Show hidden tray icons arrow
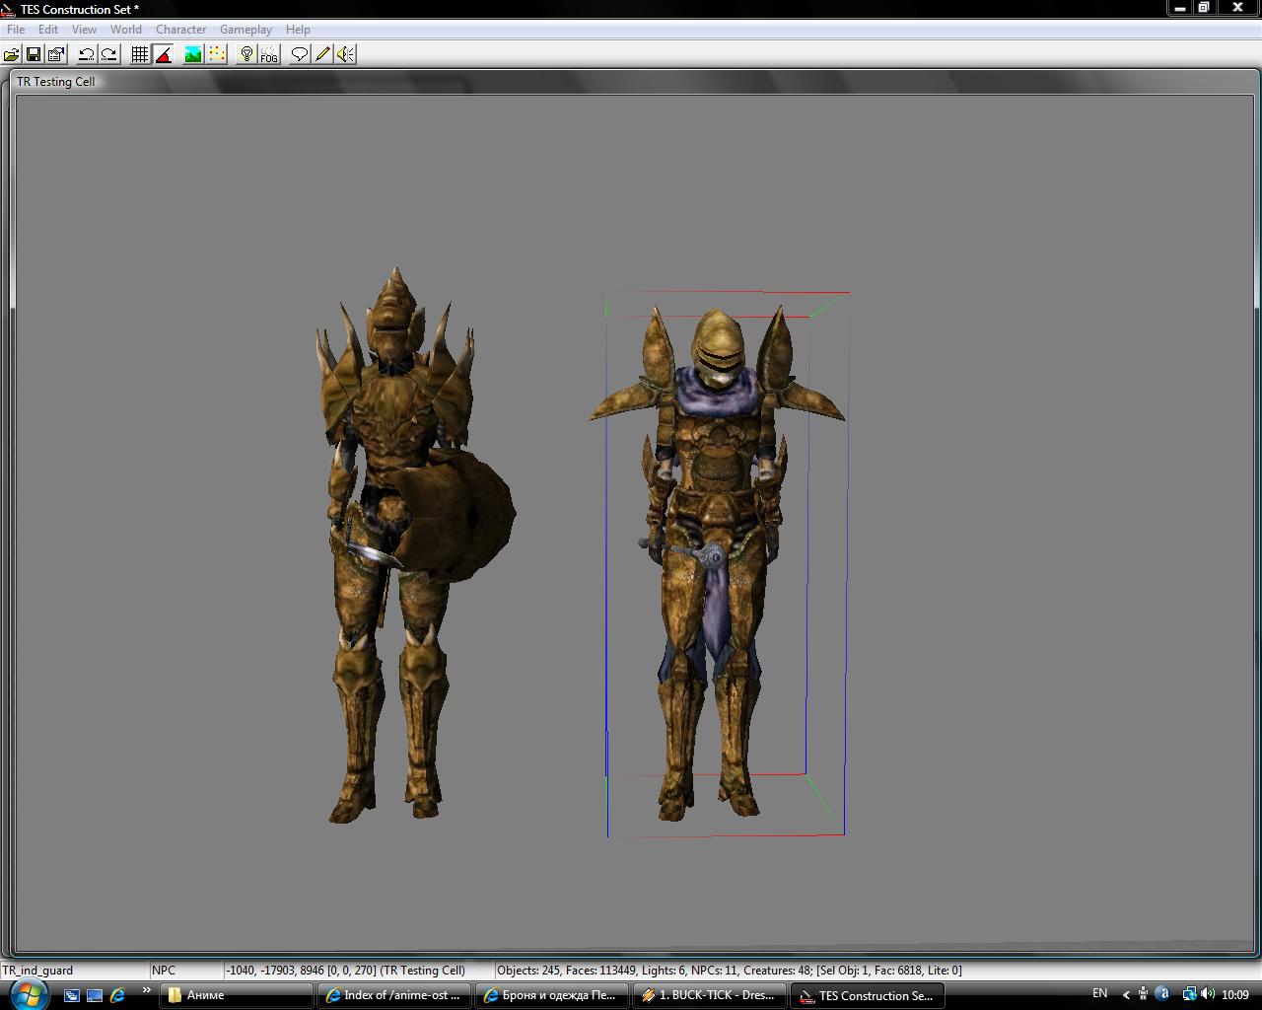 click(1126, 994)
